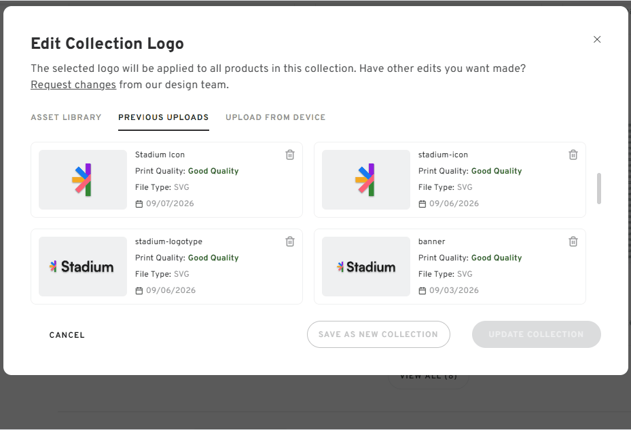
Task: Switch to the Asset Library tab
Action: tap(66, 117)
